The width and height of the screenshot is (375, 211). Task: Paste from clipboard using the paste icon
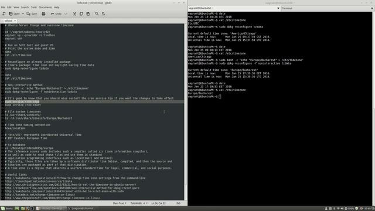88,13
